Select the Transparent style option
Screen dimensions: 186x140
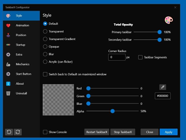click(x=45, y=31)
